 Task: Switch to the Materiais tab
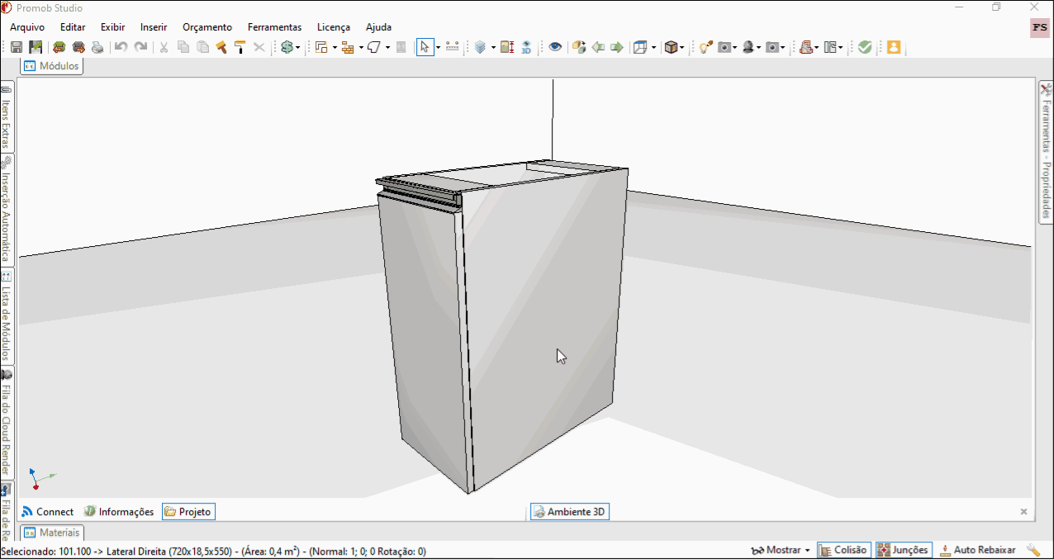tap(52, 533)
